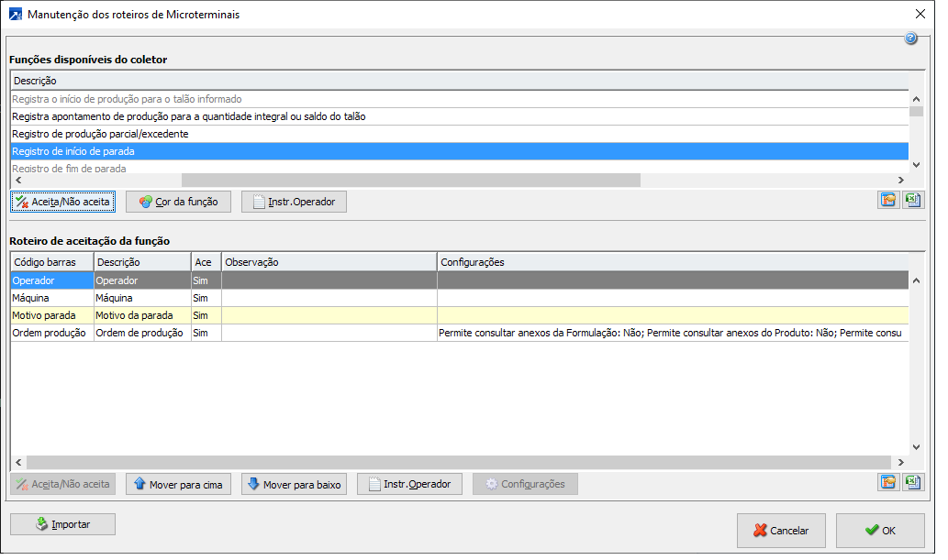Select 'Registro de fim de parada' row
The height and width of the screenshot is (560, 948).
pos(460,168)
